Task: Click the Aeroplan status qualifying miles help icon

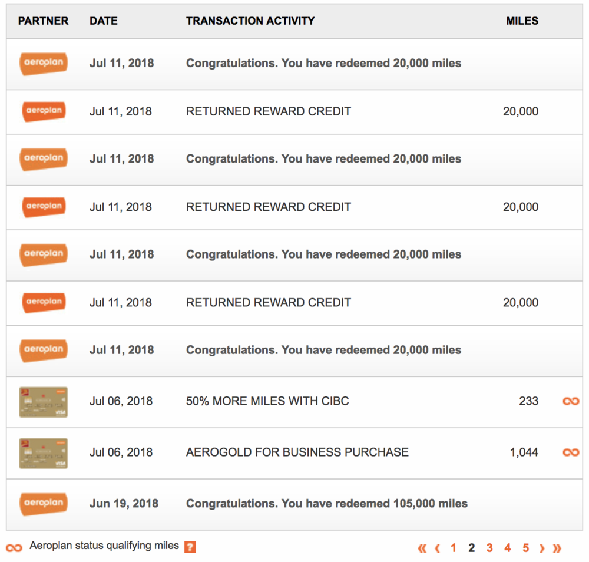Action: pyautogui.click(x=190, y=547)
